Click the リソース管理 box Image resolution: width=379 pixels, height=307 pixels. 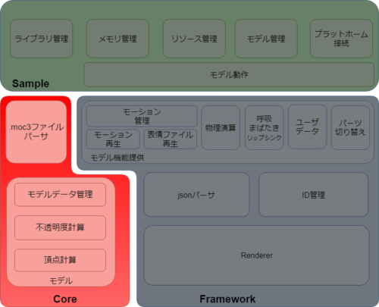[x=194, y=39]
